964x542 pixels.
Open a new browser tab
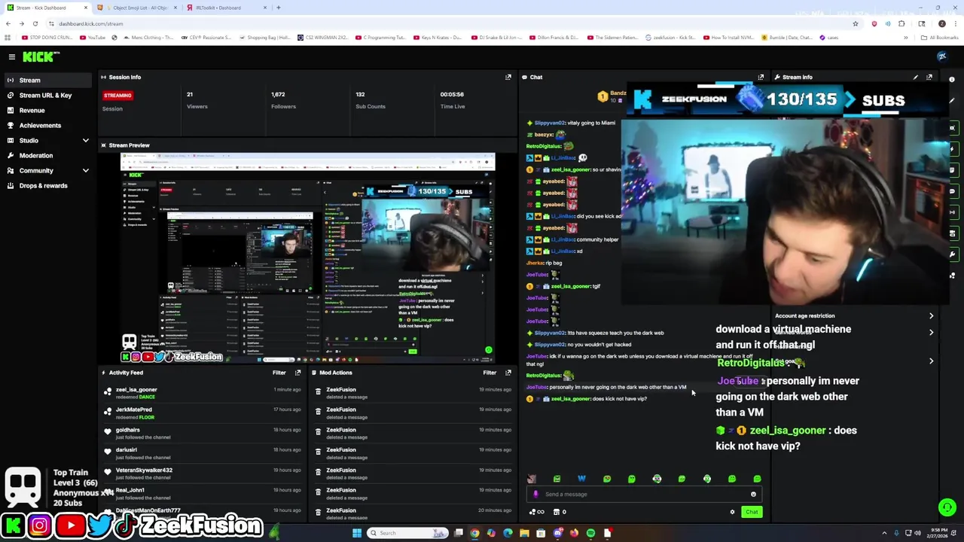(279, 8)
